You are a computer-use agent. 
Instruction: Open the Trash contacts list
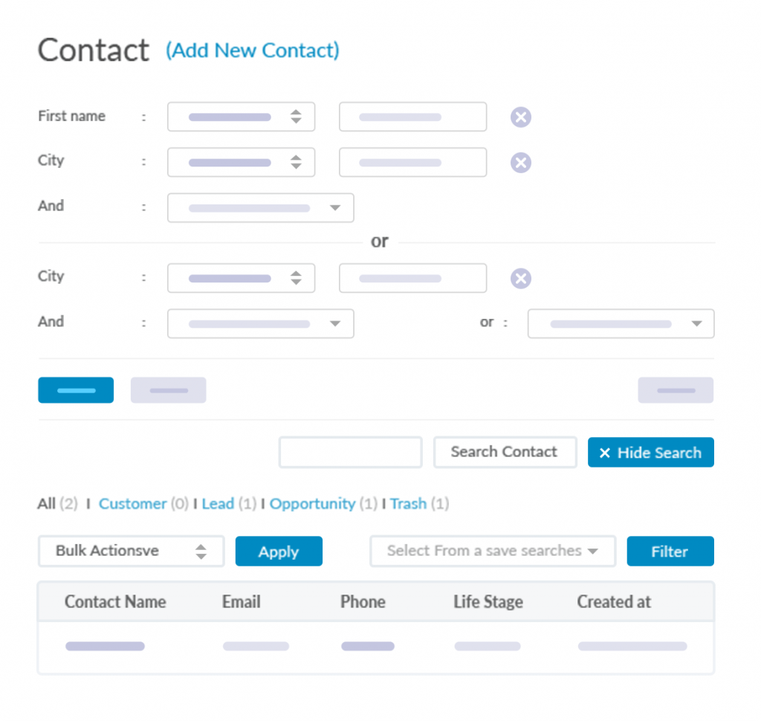coord(408,504)
